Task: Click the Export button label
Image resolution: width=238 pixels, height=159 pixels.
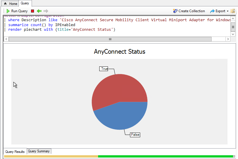Action: (220, 11)
